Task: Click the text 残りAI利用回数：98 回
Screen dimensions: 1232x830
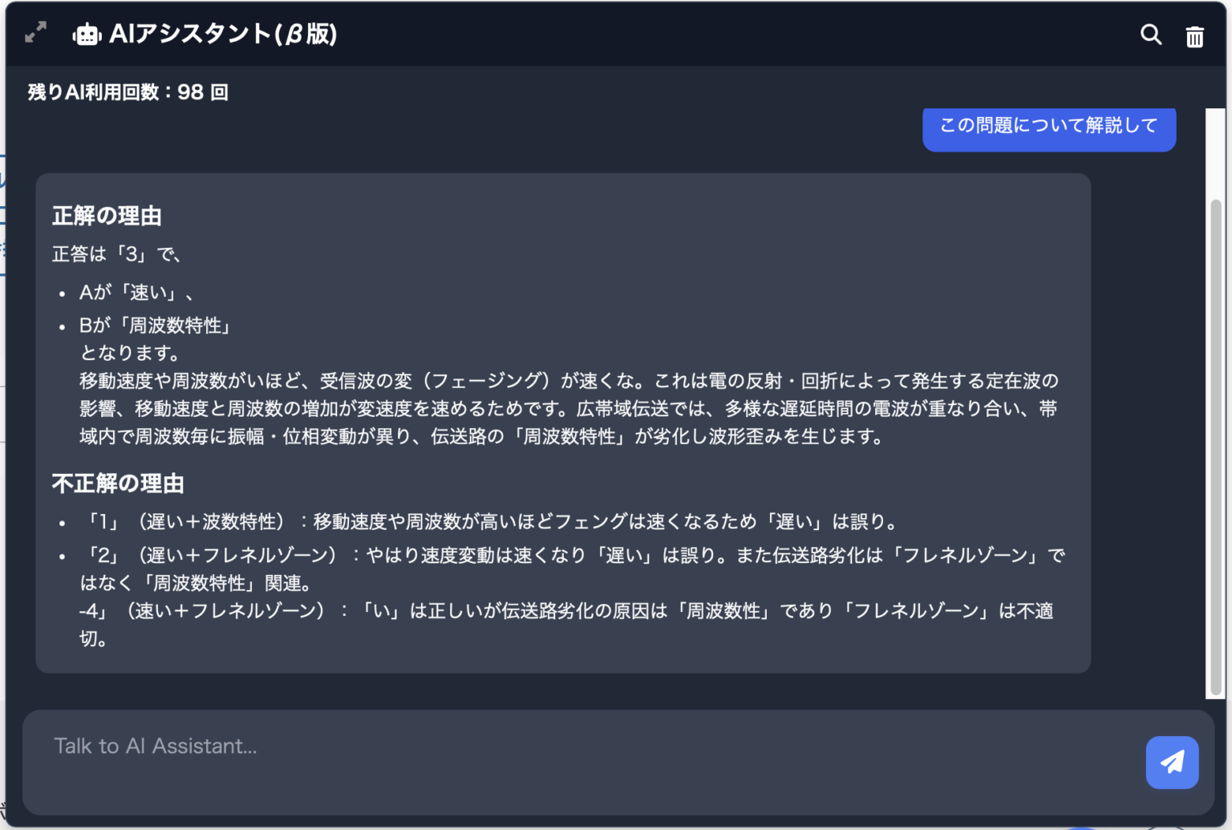Action: click(x=128, y=92)
